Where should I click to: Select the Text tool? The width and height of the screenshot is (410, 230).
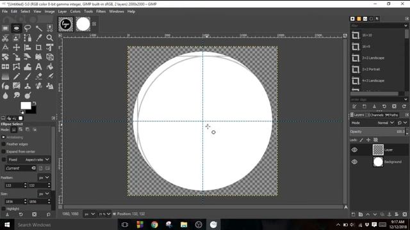tap(38, 66)
